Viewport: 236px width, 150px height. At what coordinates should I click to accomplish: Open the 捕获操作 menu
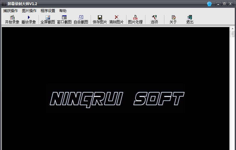(x=11, y=11)
